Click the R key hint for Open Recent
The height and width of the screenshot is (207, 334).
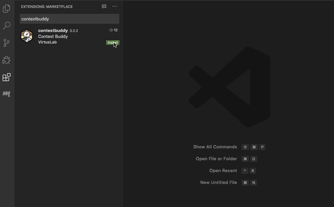tap(253, 171)
